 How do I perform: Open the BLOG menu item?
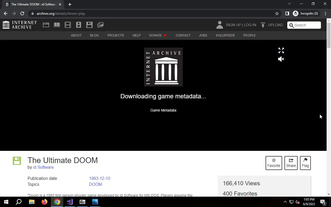tap(94, 35)
